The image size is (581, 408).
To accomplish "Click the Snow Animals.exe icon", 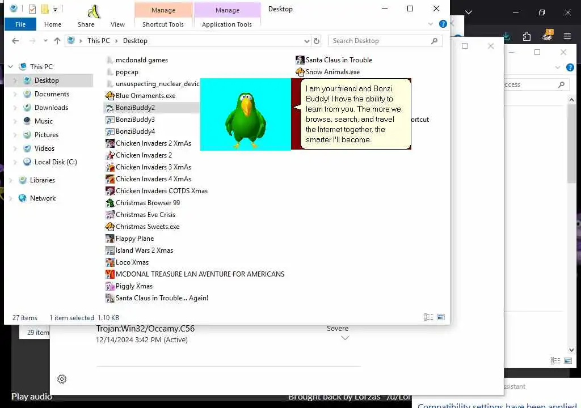I will (300, 72).
